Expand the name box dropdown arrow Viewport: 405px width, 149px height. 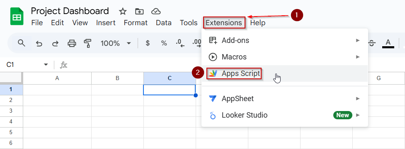point(46,64)
